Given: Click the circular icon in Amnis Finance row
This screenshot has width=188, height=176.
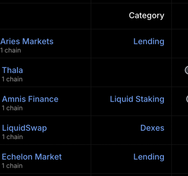Looking at the screenshot, I should click(187, 99).
